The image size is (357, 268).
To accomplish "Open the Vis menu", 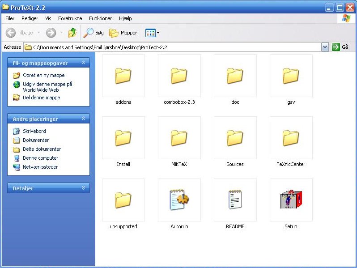I will pos(48,18).
